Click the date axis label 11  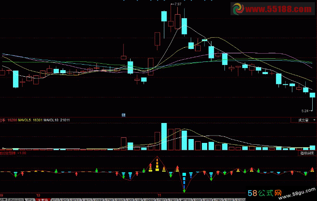point(159,195)
